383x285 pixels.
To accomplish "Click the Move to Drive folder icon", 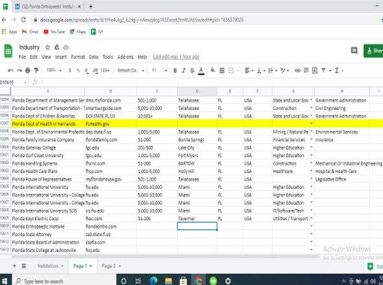I will [x=56, y=47].
